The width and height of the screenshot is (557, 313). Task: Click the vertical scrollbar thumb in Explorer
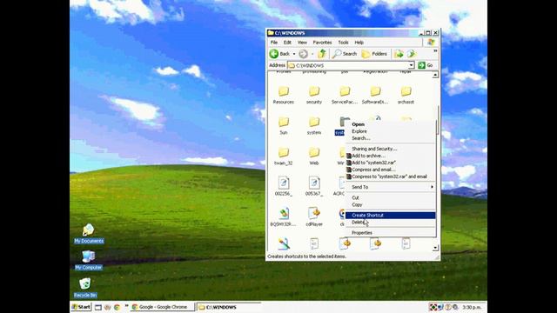click(437, 120)
